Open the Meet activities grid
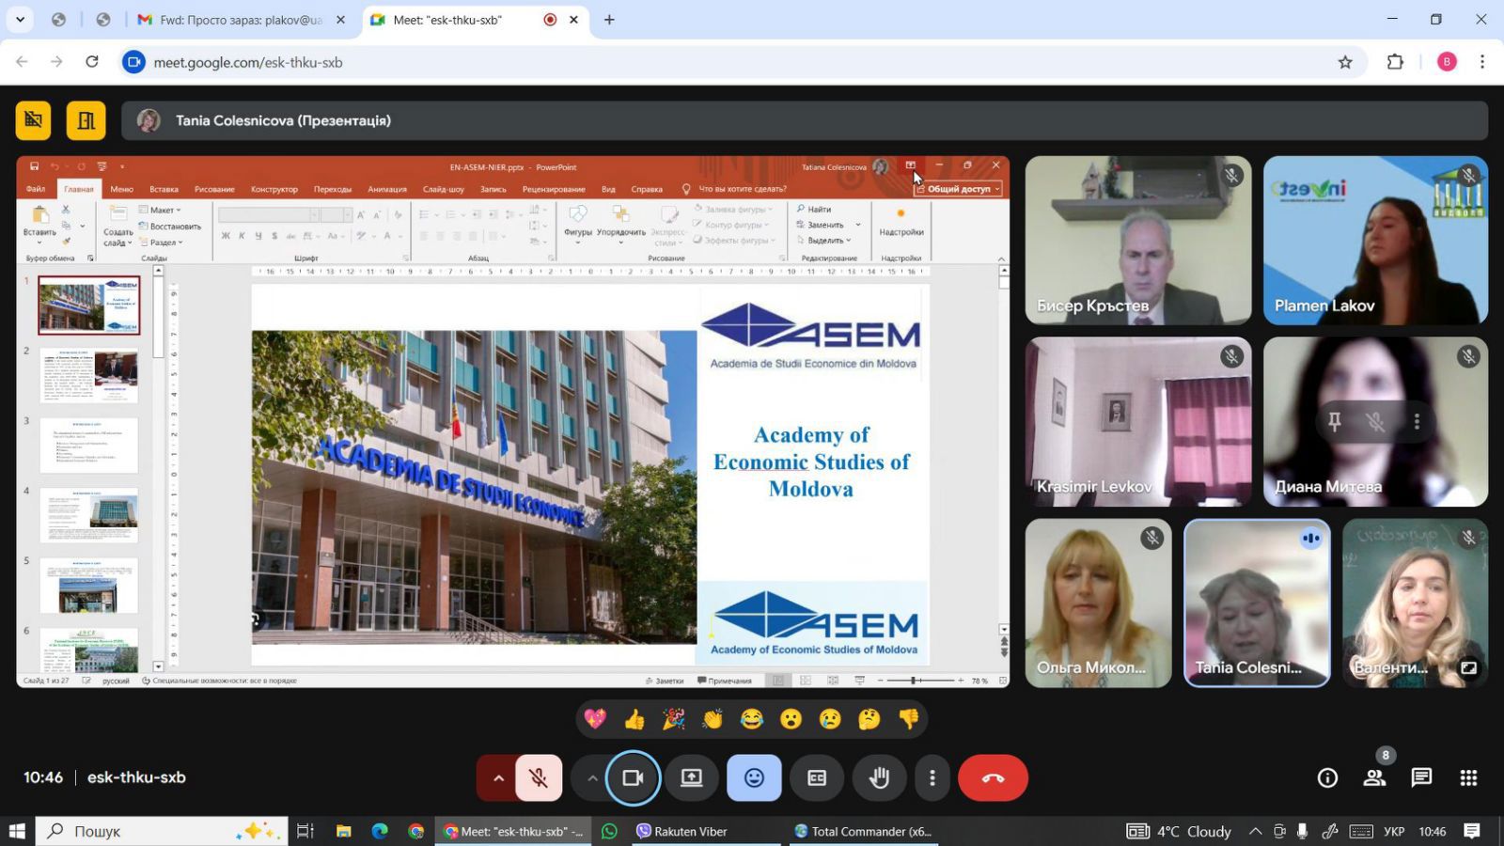This screenshot has width=1504, height=846. coord(1468,777)
